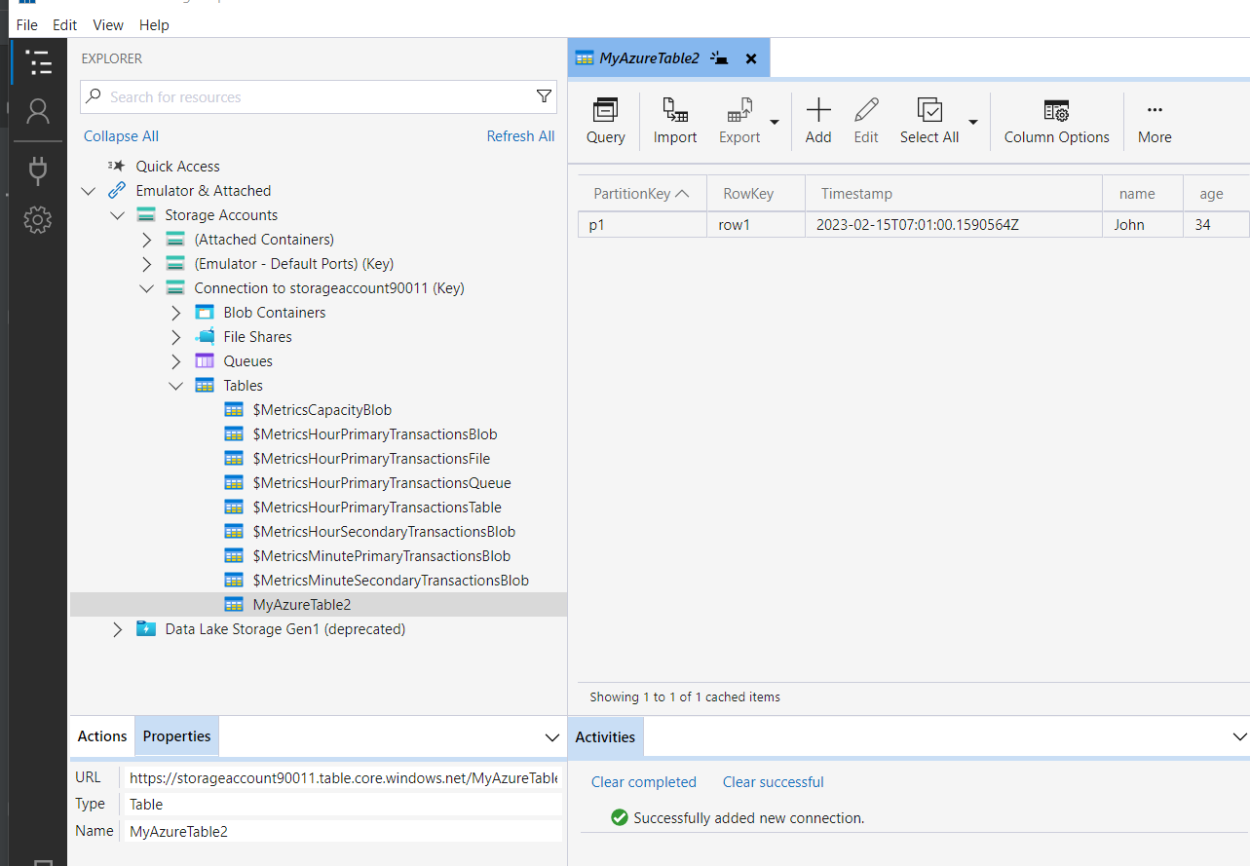Click the pin icon on MyAzureTable2 tab

tap(720, 58)
